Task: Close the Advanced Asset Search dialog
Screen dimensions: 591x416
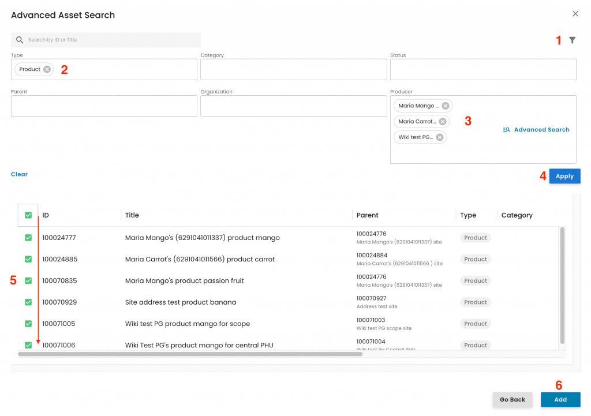Action: pyautogui.click(x=575, y=14)
